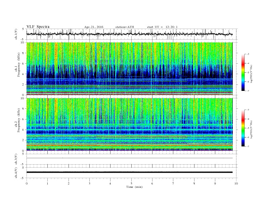Click the 'VLF Spectra' title text
Screen dimensions: 266x206
coord(38,27)
